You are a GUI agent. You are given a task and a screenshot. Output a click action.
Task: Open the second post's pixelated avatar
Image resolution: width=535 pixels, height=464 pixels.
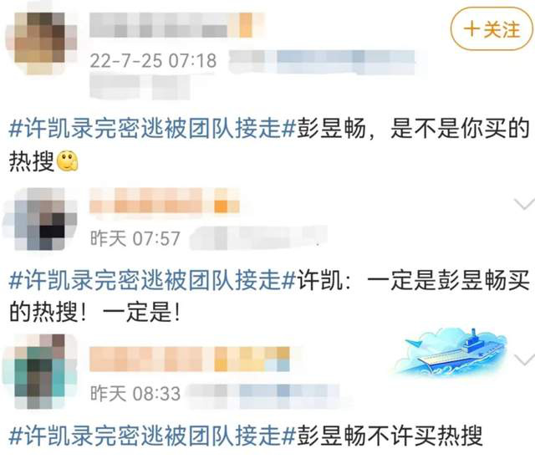40,218
